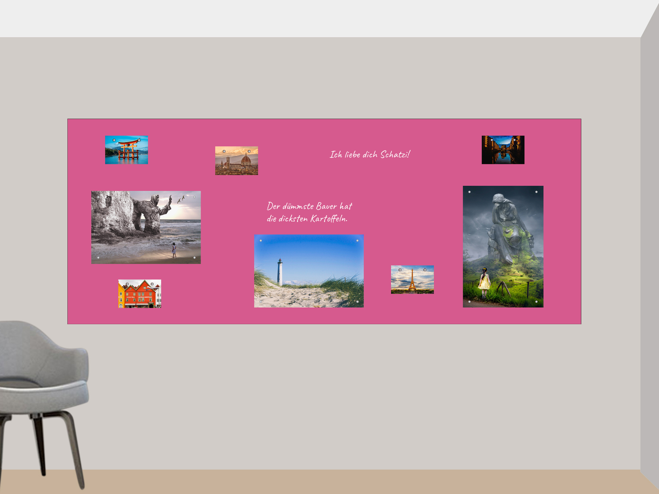Click left magnet on Florence cathedral photo
The height and width of the screenshot is (494, 659).
coord(224,151)
